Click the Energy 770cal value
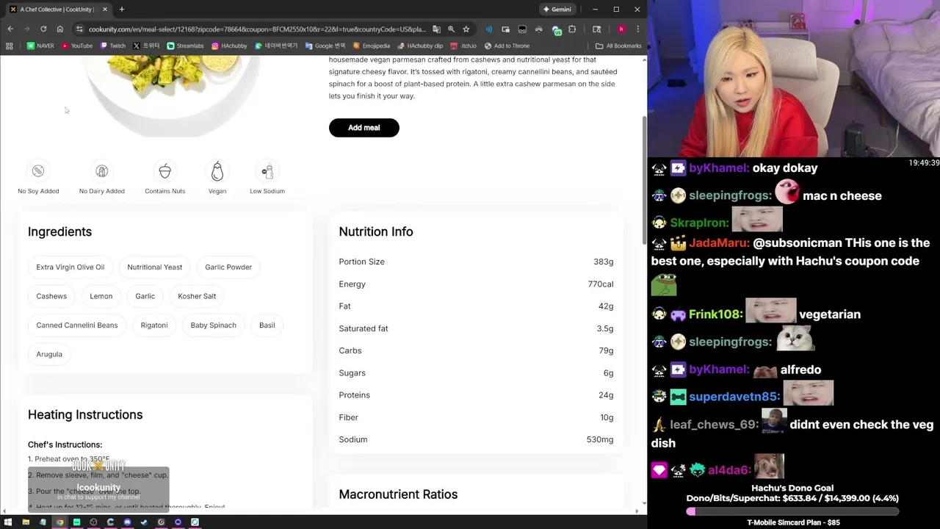 pos(601,284)
